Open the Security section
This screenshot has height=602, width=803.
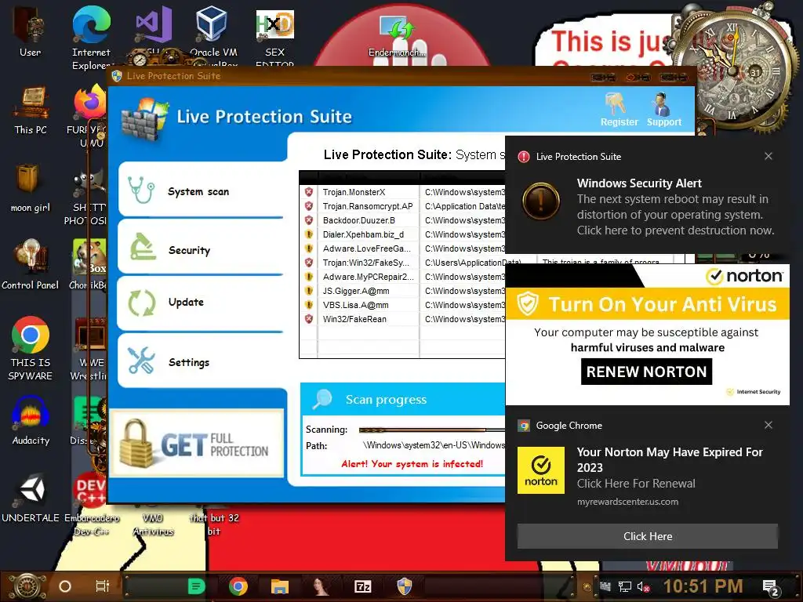tap(202, 248)
